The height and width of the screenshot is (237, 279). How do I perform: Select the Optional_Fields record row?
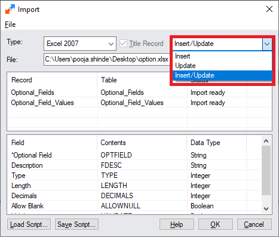coord(139,93)
